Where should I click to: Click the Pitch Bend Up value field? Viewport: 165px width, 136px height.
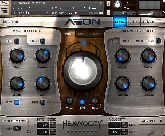[44, 125]
